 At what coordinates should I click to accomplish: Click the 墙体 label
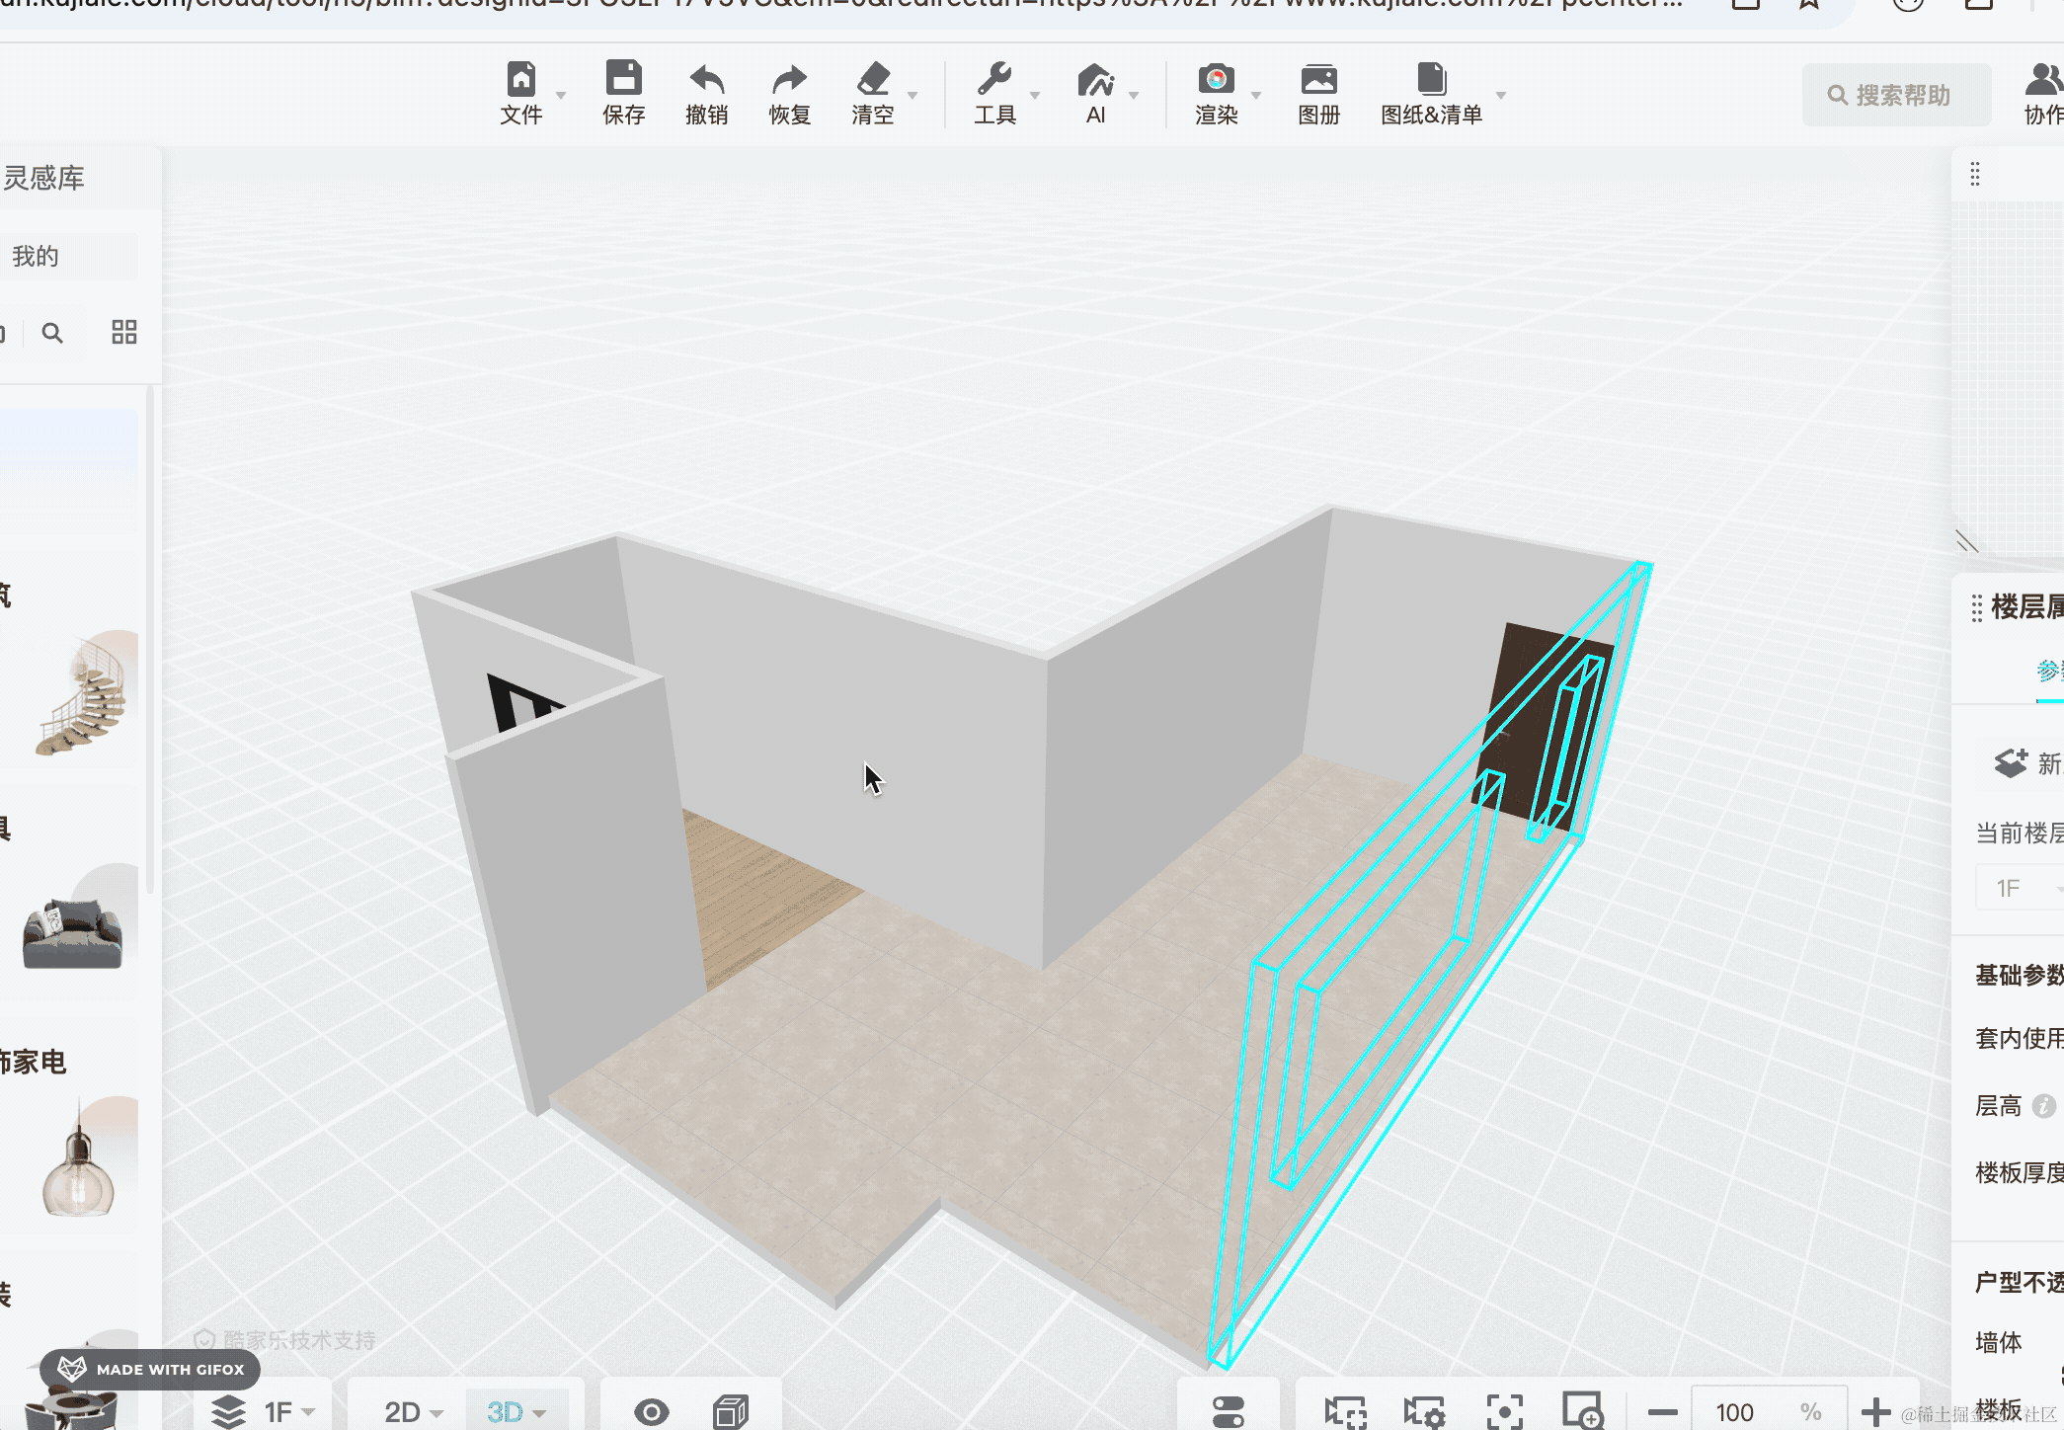(x=1998, y=1342)
